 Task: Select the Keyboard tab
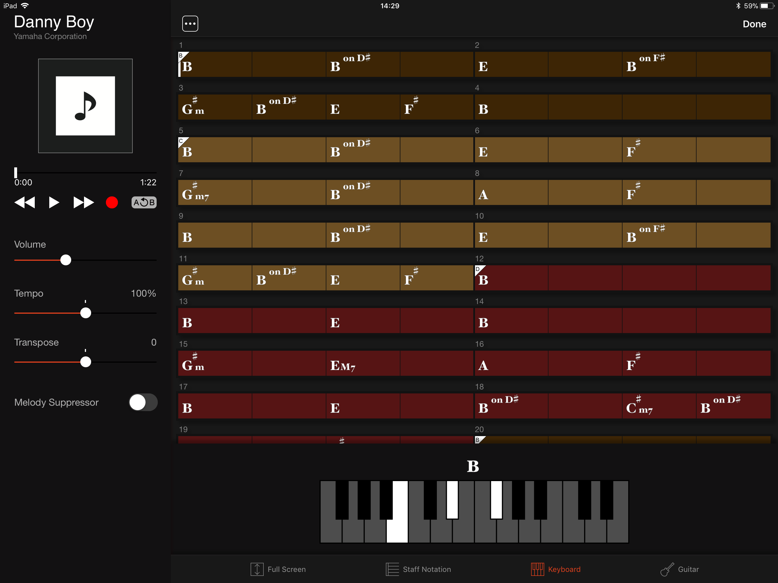coord(555,569)
